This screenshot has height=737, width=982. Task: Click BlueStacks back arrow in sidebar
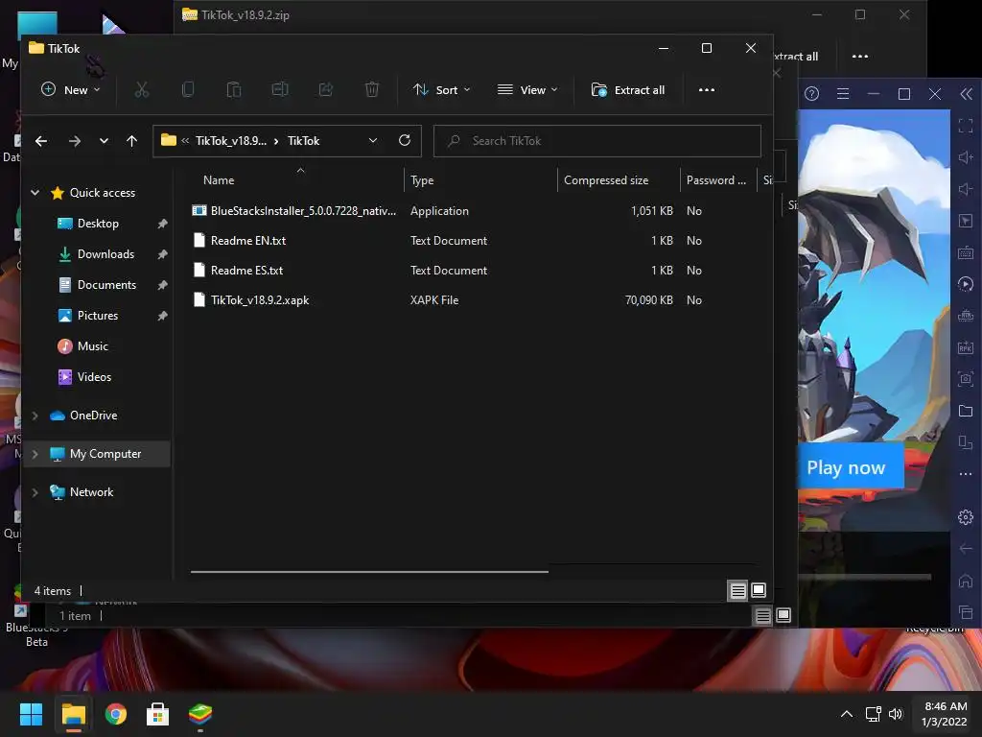[x=966, y=548]
